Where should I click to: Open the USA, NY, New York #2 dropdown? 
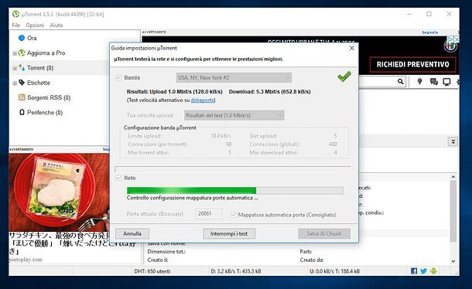pyautogui.click(x=234, y=77)
